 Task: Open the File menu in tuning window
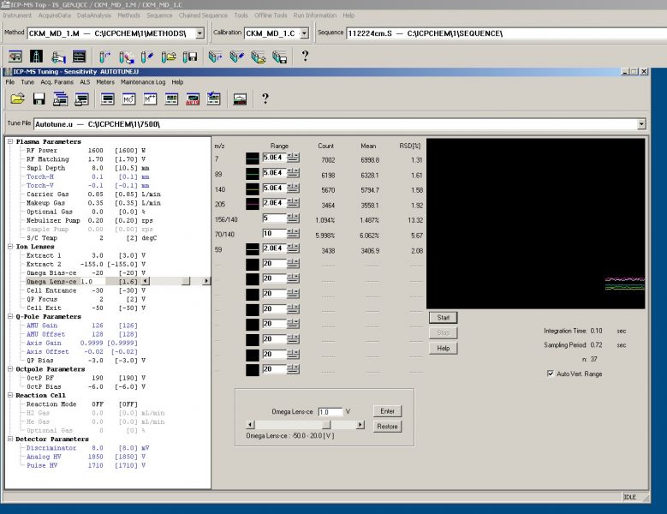point(10,82)
